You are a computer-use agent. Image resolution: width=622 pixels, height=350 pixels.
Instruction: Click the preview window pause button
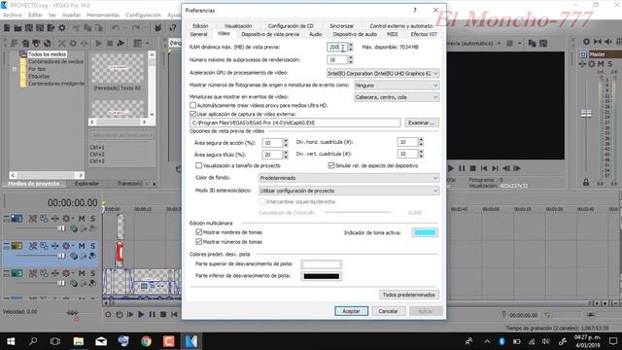click(462, 168)
